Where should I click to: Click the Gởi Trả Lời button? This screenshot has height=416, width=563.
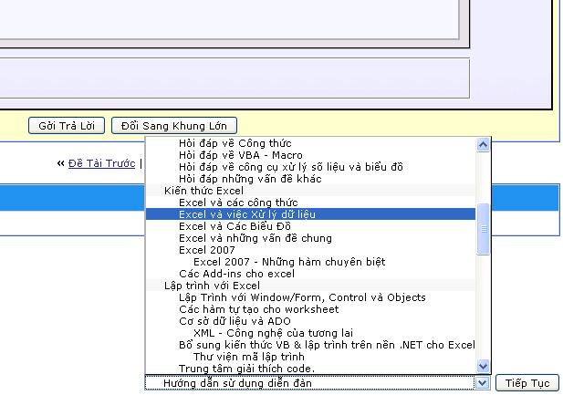pyautogui.click(x=67, y=126)
